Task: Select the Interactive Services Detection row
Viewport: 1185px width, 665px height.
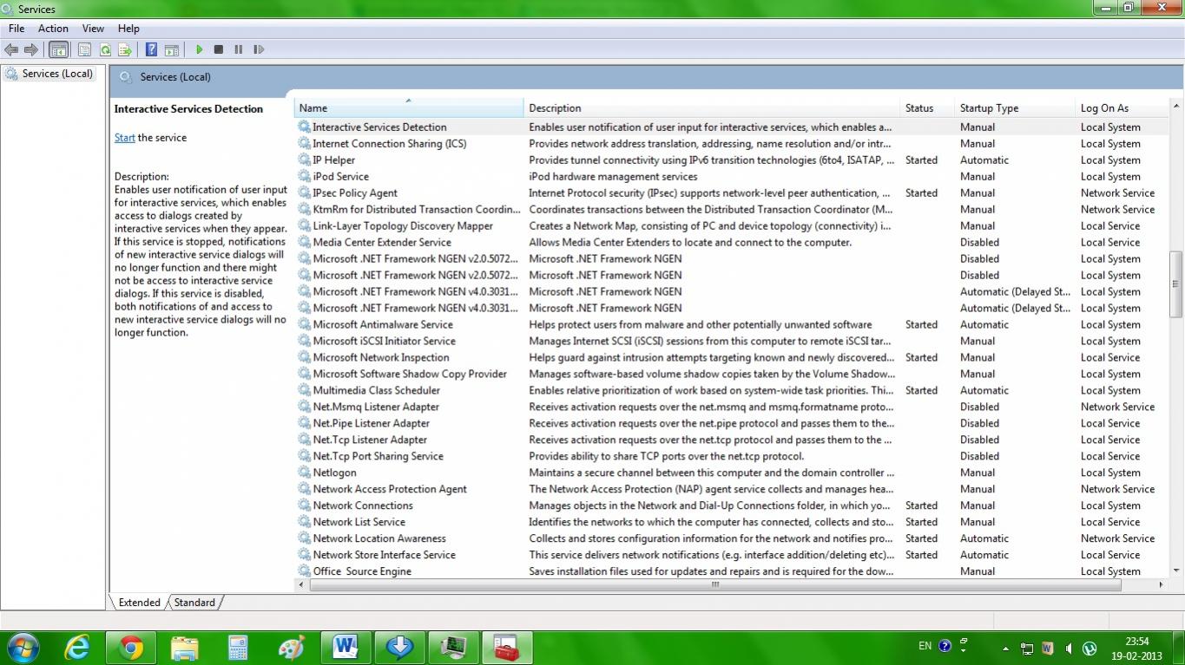Action: [x=731, y=127]
